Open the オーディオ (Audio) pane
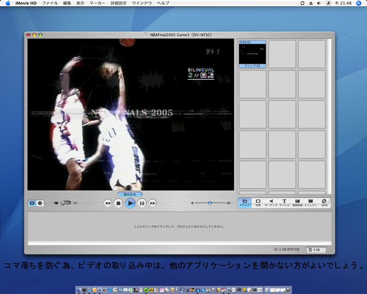Image resolution: width=367 pixels, height=294 pixels. (271, 203)
